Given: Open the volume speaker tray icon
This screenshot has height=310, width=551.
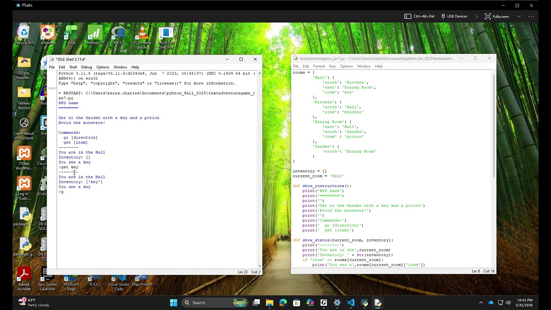Looking at the screenshot, I should 508,303.
